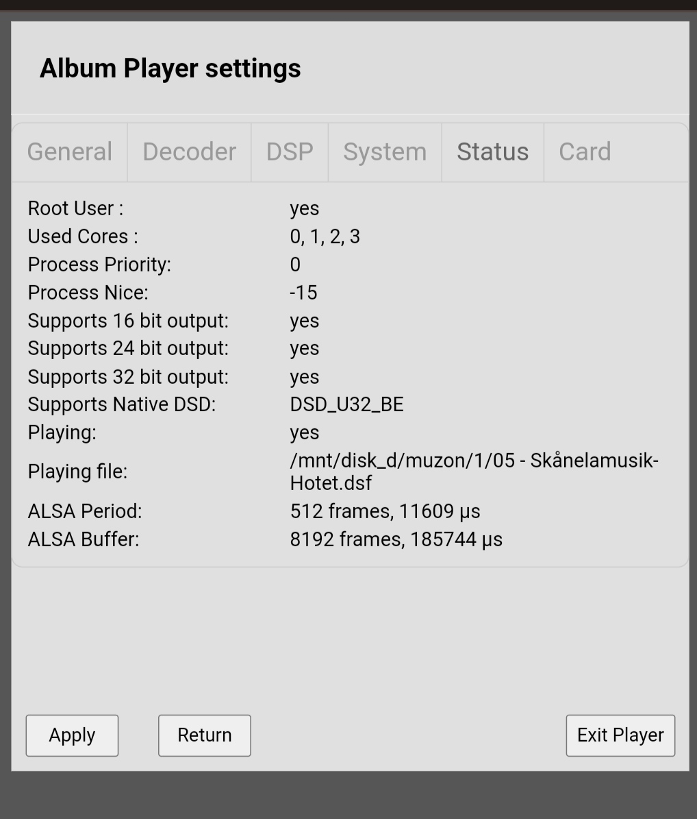Click the Used Cores value
Viewport: 697px width, 819px height.
(x=325, y=236)
